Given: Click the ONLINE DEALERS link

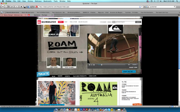Looking at the screenshot, I should coord(83,22).
